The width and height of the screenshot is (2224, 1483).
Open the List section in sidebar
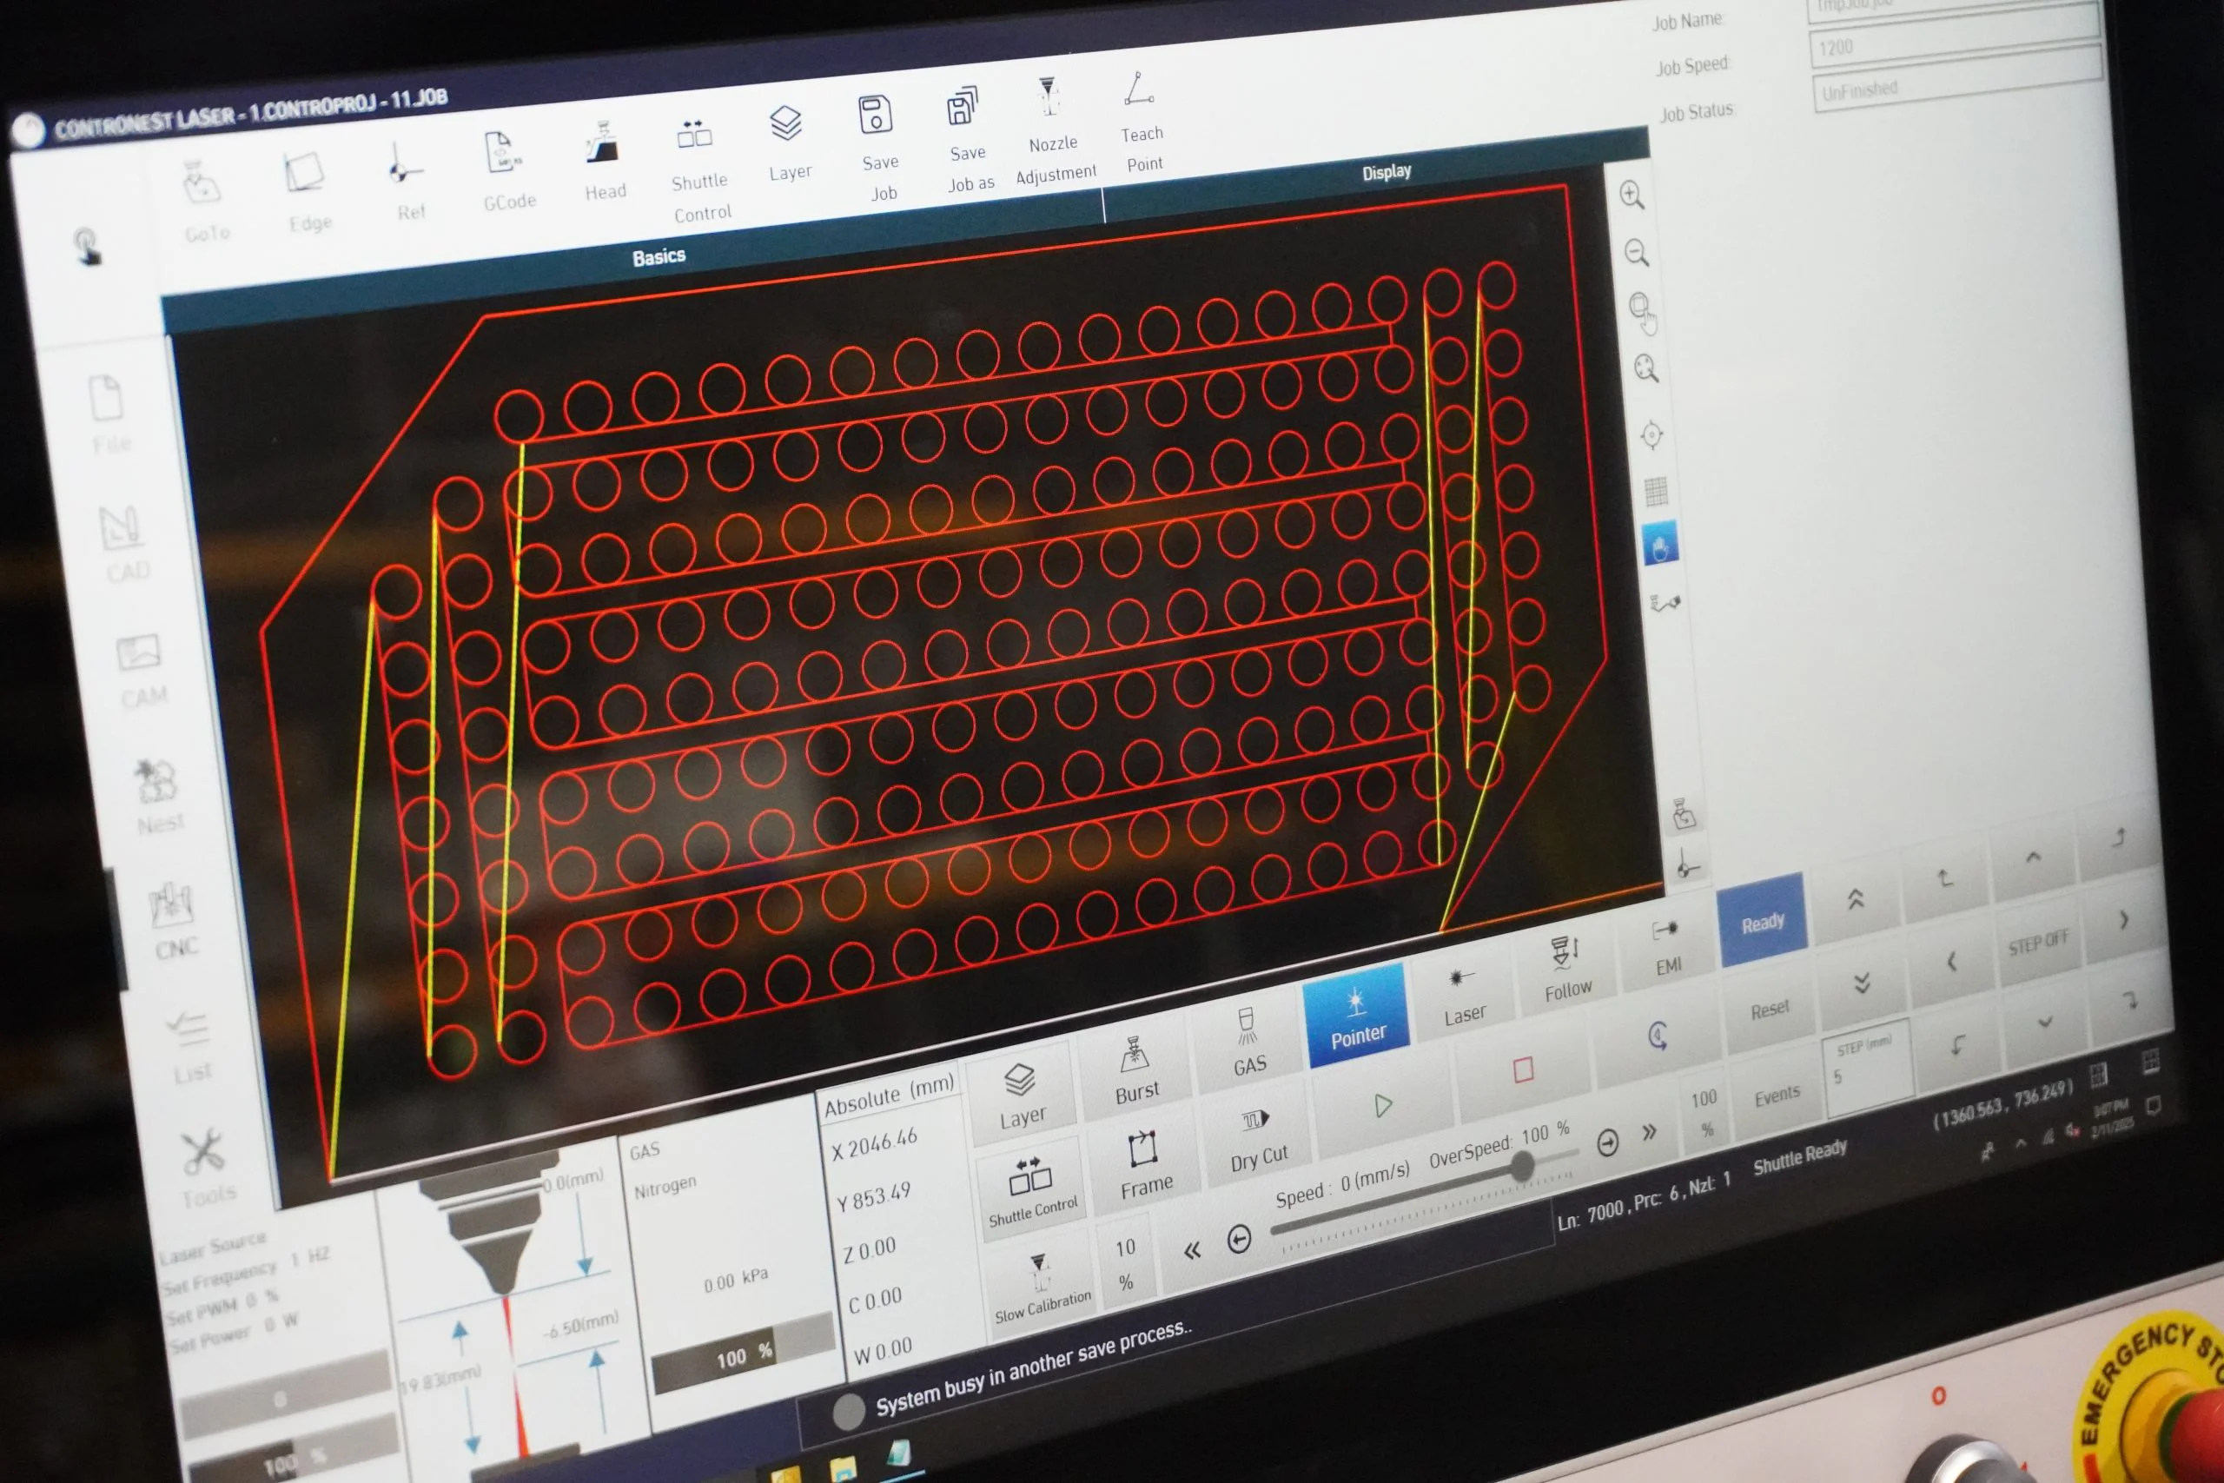190,1047
